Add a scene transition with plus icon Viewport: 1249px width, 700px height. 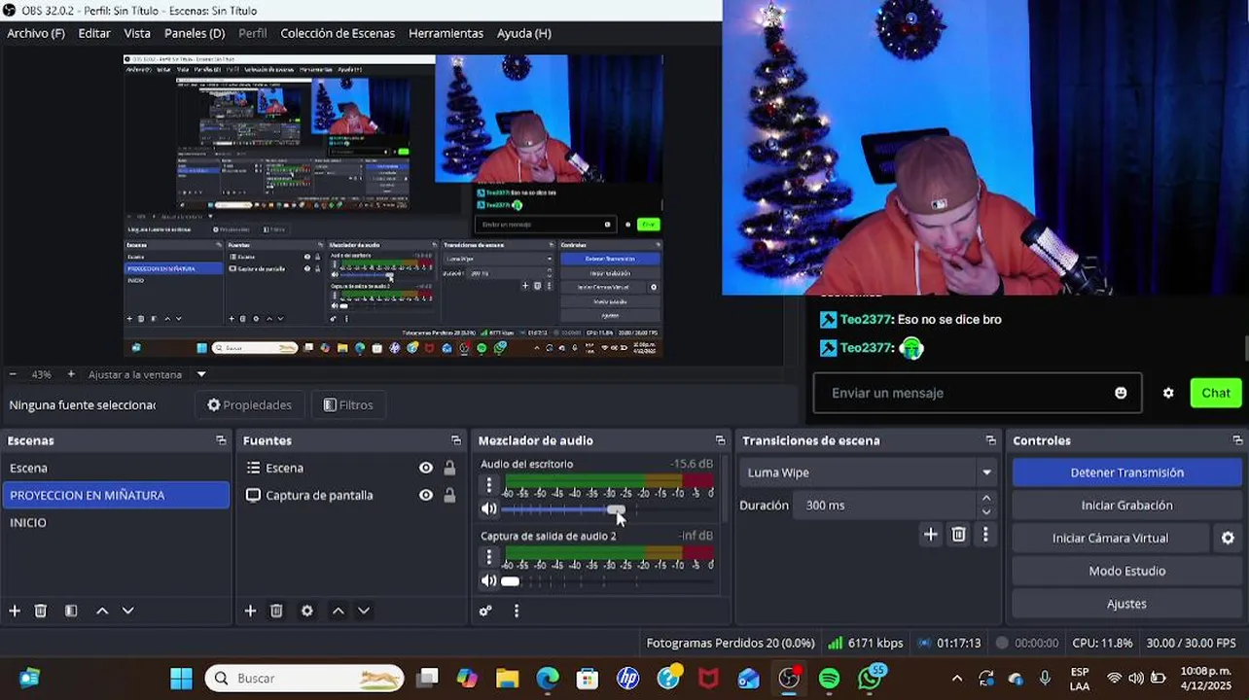point(931,534)
